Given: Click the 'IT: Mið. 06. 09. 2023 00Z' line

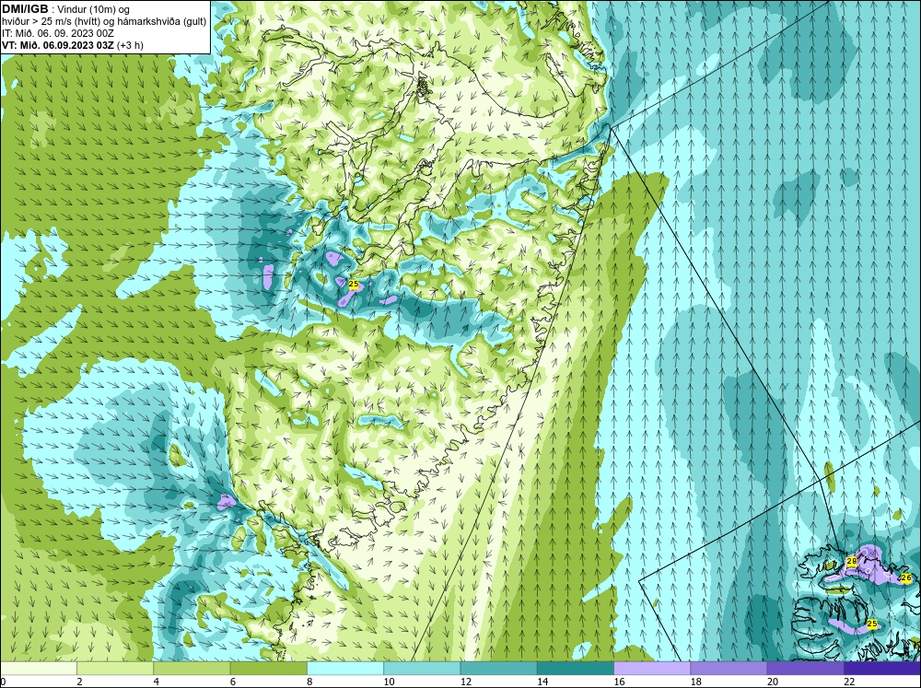Looking at the screenshot, I should (57, 33).
